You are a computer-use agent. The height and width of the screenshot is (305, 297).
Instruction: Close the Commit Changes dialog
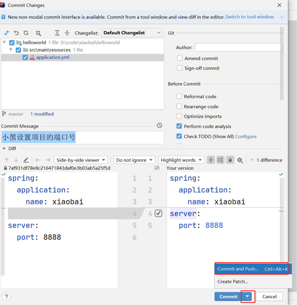click(x=279, y=5)
